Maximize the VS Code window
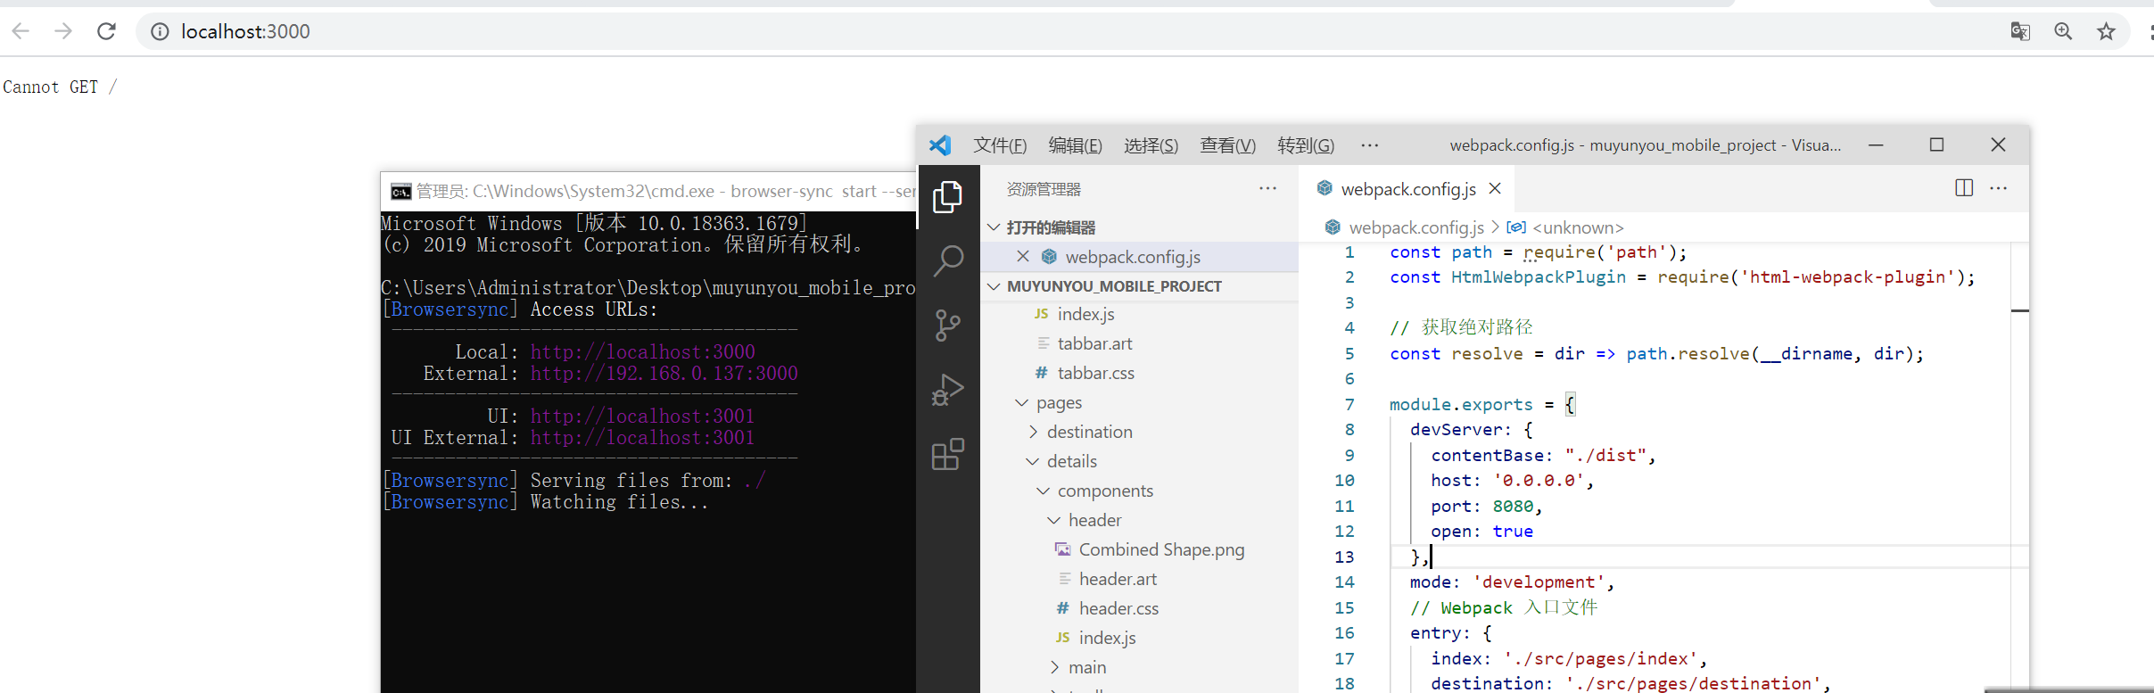 point(1936,145)
